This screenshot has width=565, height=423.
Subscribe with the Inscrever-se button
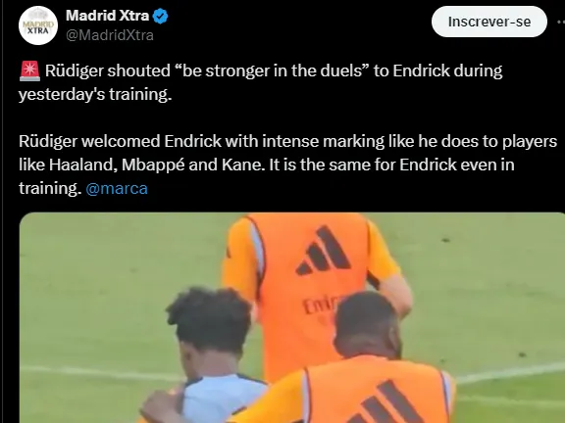pyautogui.click(x=488, y=22)
